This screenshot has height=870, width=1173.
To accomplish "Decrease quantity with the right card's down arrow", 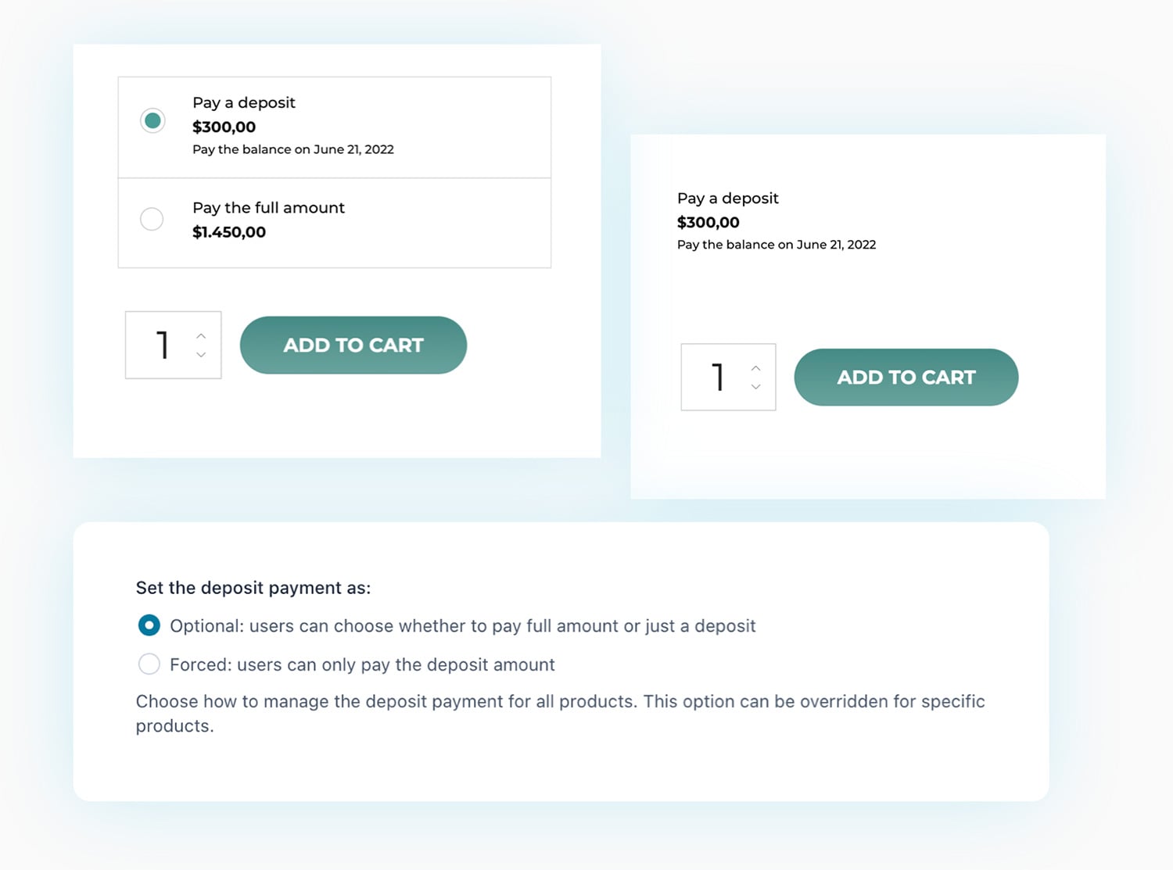I will tap(755, 388).
